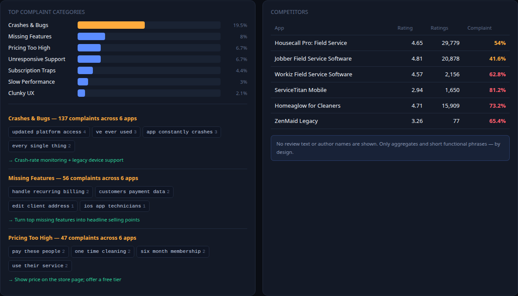Click the 'every single thing' phrase chip

pyautogui.click(x=41, y=146)
